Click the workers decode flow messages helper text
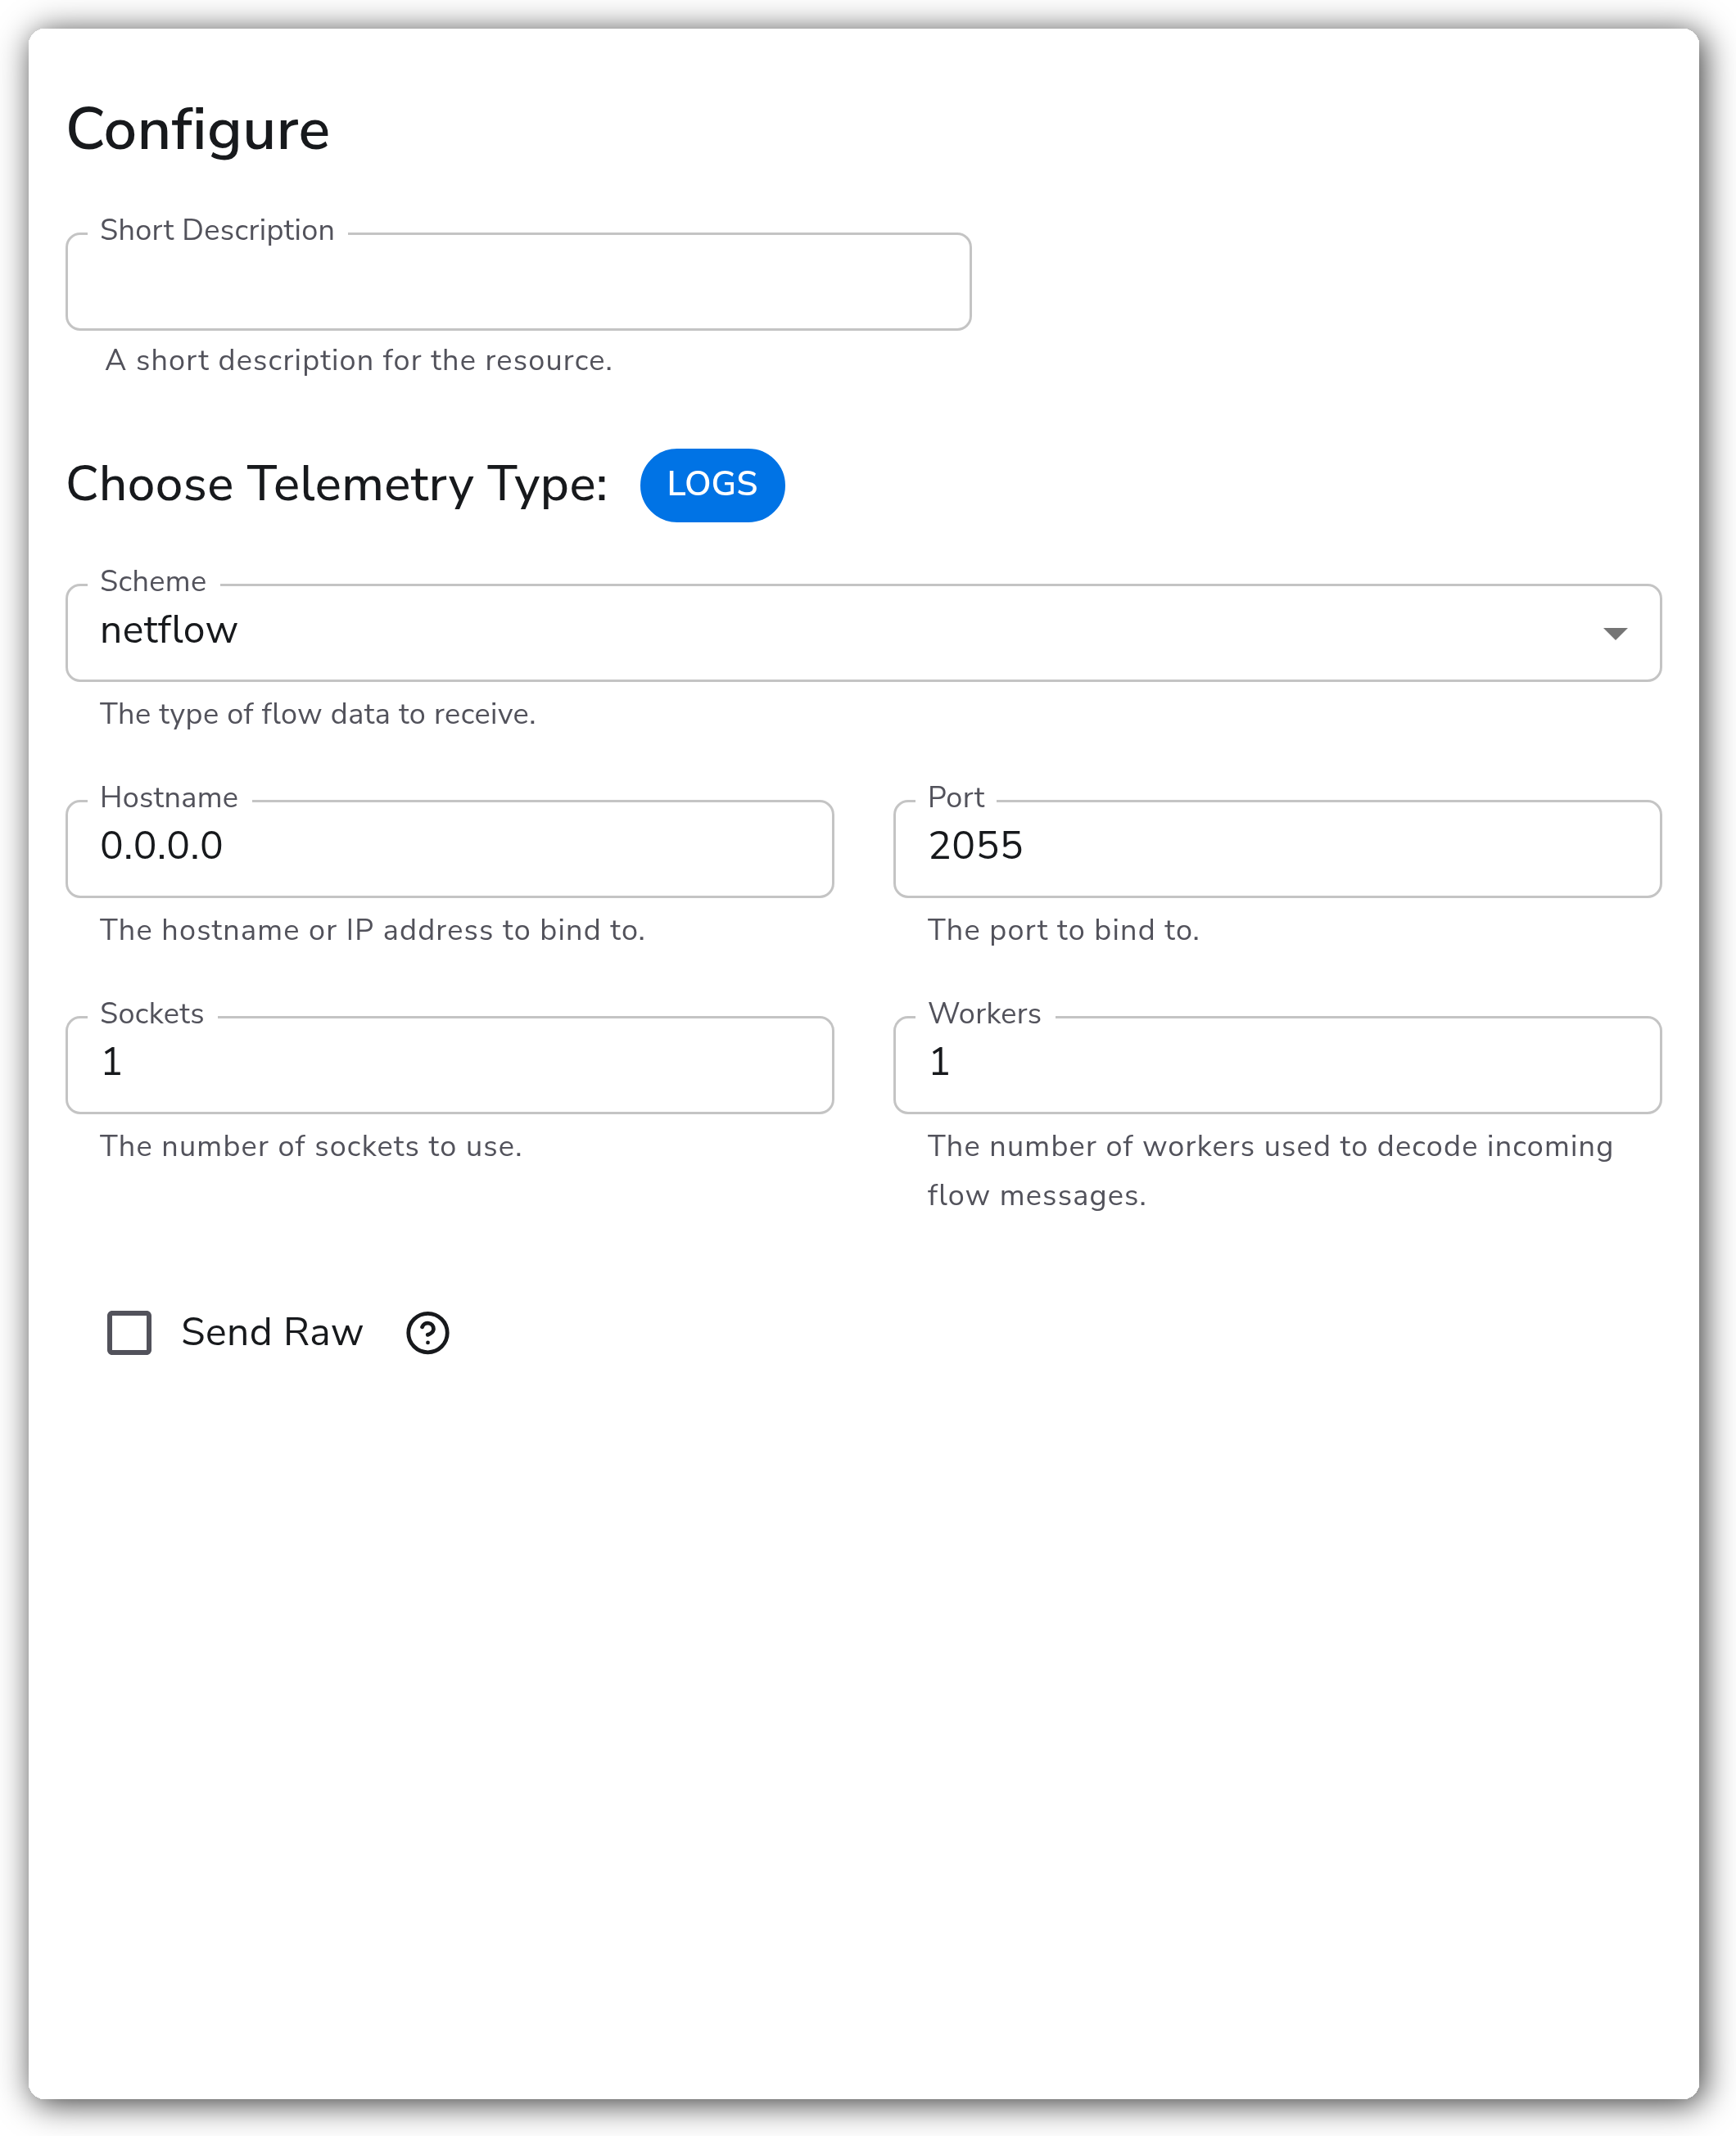 point(1270,1171)
